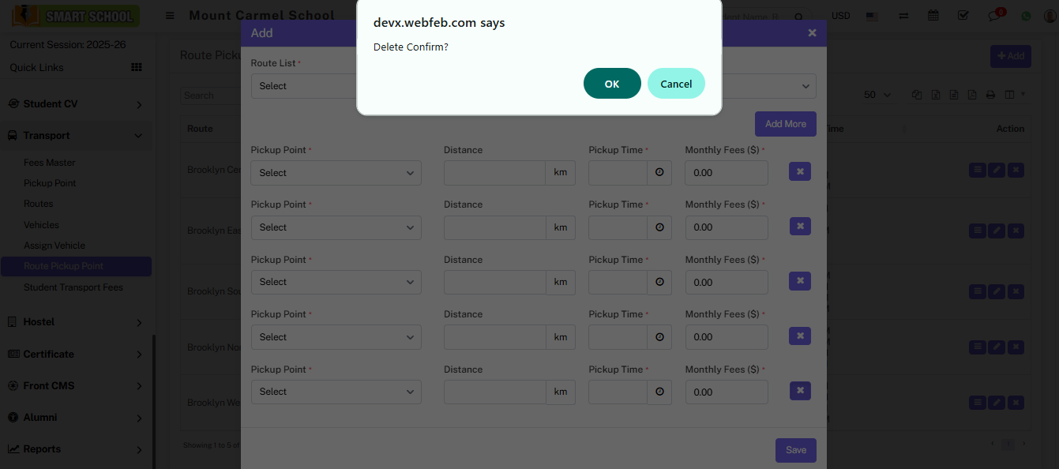1059x469 pixels.
Task: Click the second row Distance input field
Action: [494, 227]
